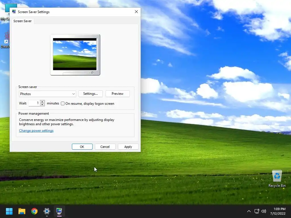
Task: Enable On resume, display logon screen
Action: point(63,103)
